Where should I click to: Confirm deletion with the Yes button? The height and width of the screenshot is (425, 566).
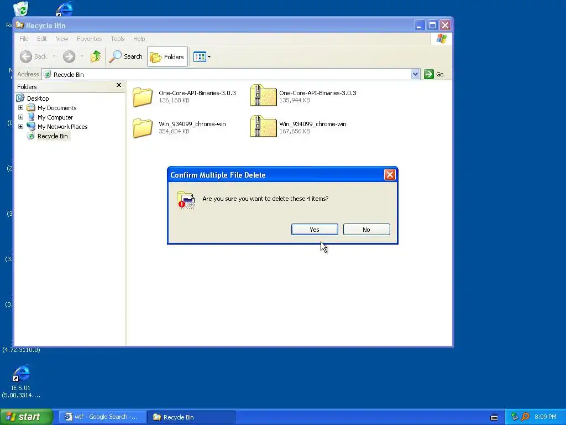pyautogui.click(x=315, y=230)
